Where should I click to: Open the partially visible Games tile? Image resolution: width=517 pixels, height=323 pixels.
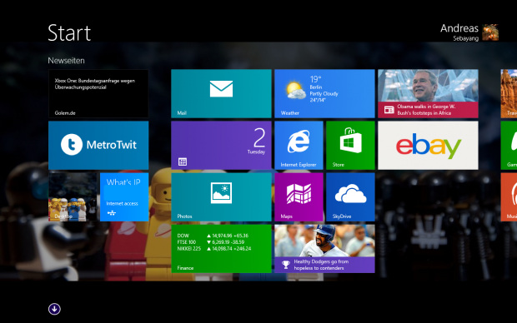509,145
